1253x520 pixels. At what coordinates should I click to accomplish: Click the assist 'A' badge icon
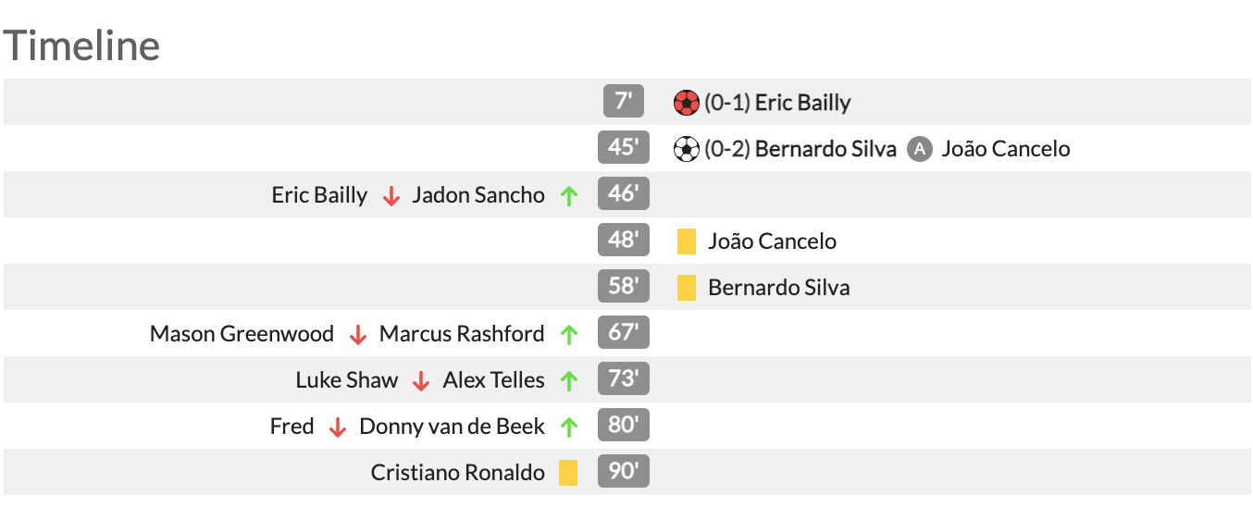coord(919,149)
